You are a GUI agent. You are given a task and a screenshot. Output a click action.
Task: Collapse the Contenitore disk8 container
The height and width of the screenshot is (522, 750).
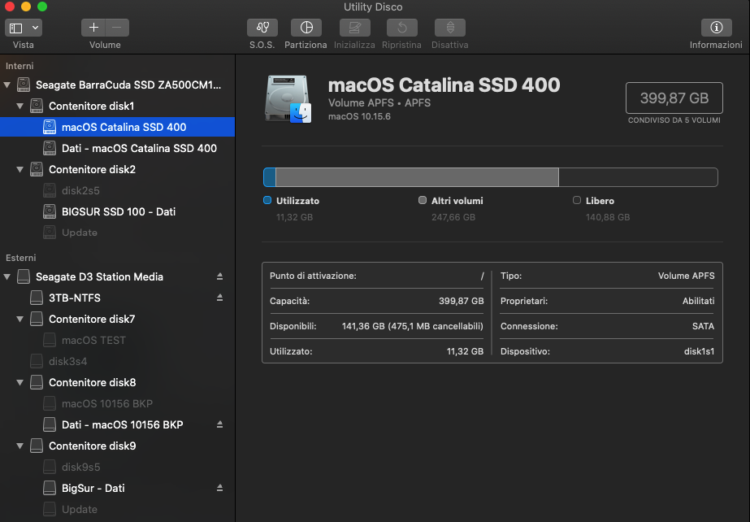(20, 382)
